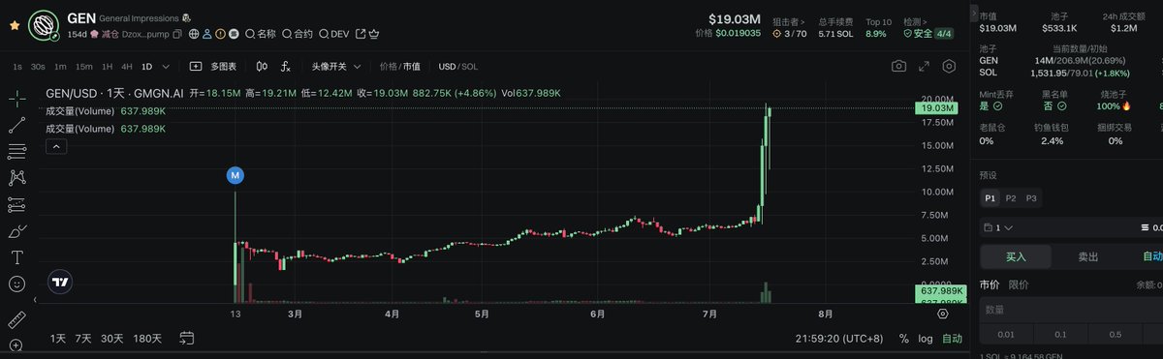Open the emoji icon tool
The height and width of the screenshot is (359, 1163).
tap(16, 284)
